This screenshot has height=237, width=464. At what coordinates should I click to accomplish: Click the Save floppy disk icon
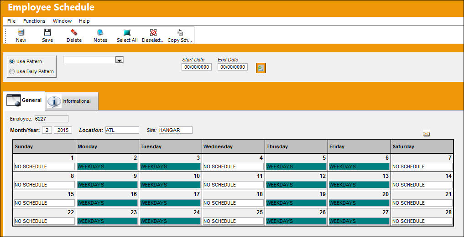tap(47, 32)
